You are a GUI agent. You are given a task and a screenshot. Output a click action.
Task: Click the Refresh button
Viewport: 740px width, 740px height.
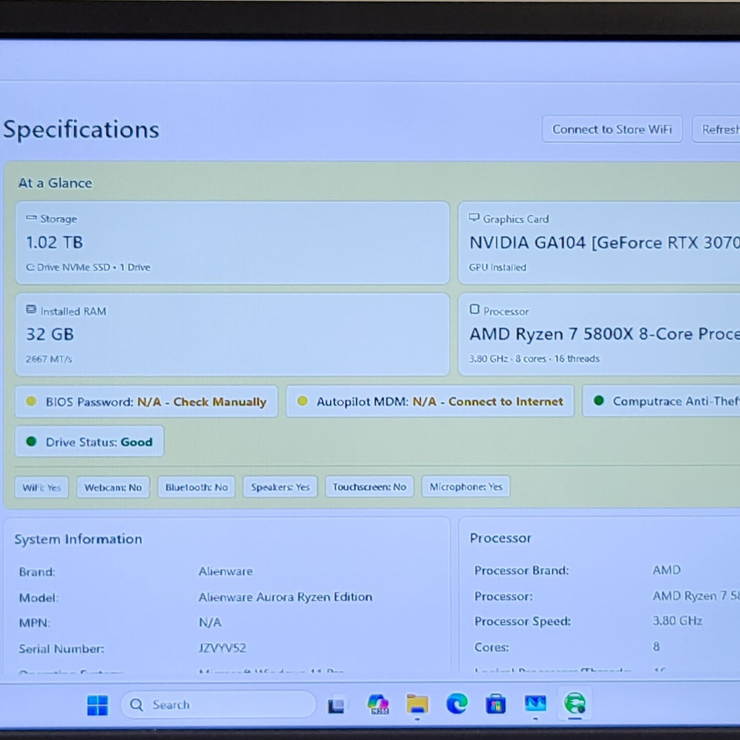(x=717, y=129)
